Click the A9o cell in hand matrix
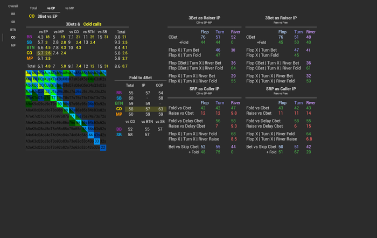The image size is (377, 238). pyautogui.click(x=29, y=104)
